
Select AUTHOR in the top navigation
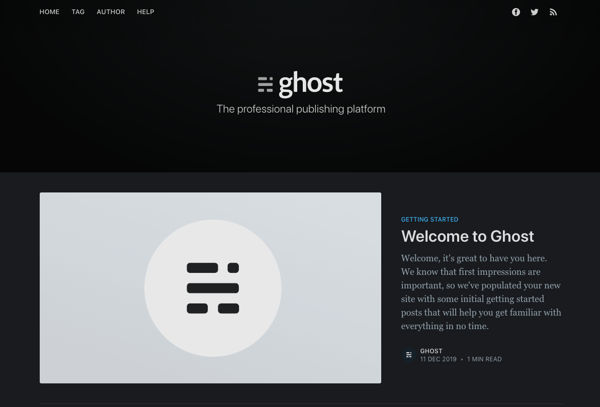pyautogui.click(x=111, y=12)
